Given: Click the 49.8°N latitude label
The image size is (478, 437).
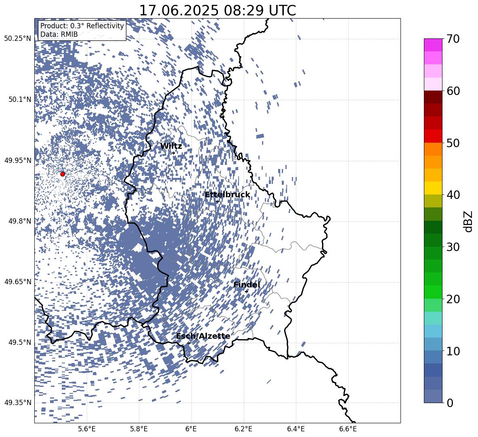Looking at the screenshot, I should [x=20, y=221].
